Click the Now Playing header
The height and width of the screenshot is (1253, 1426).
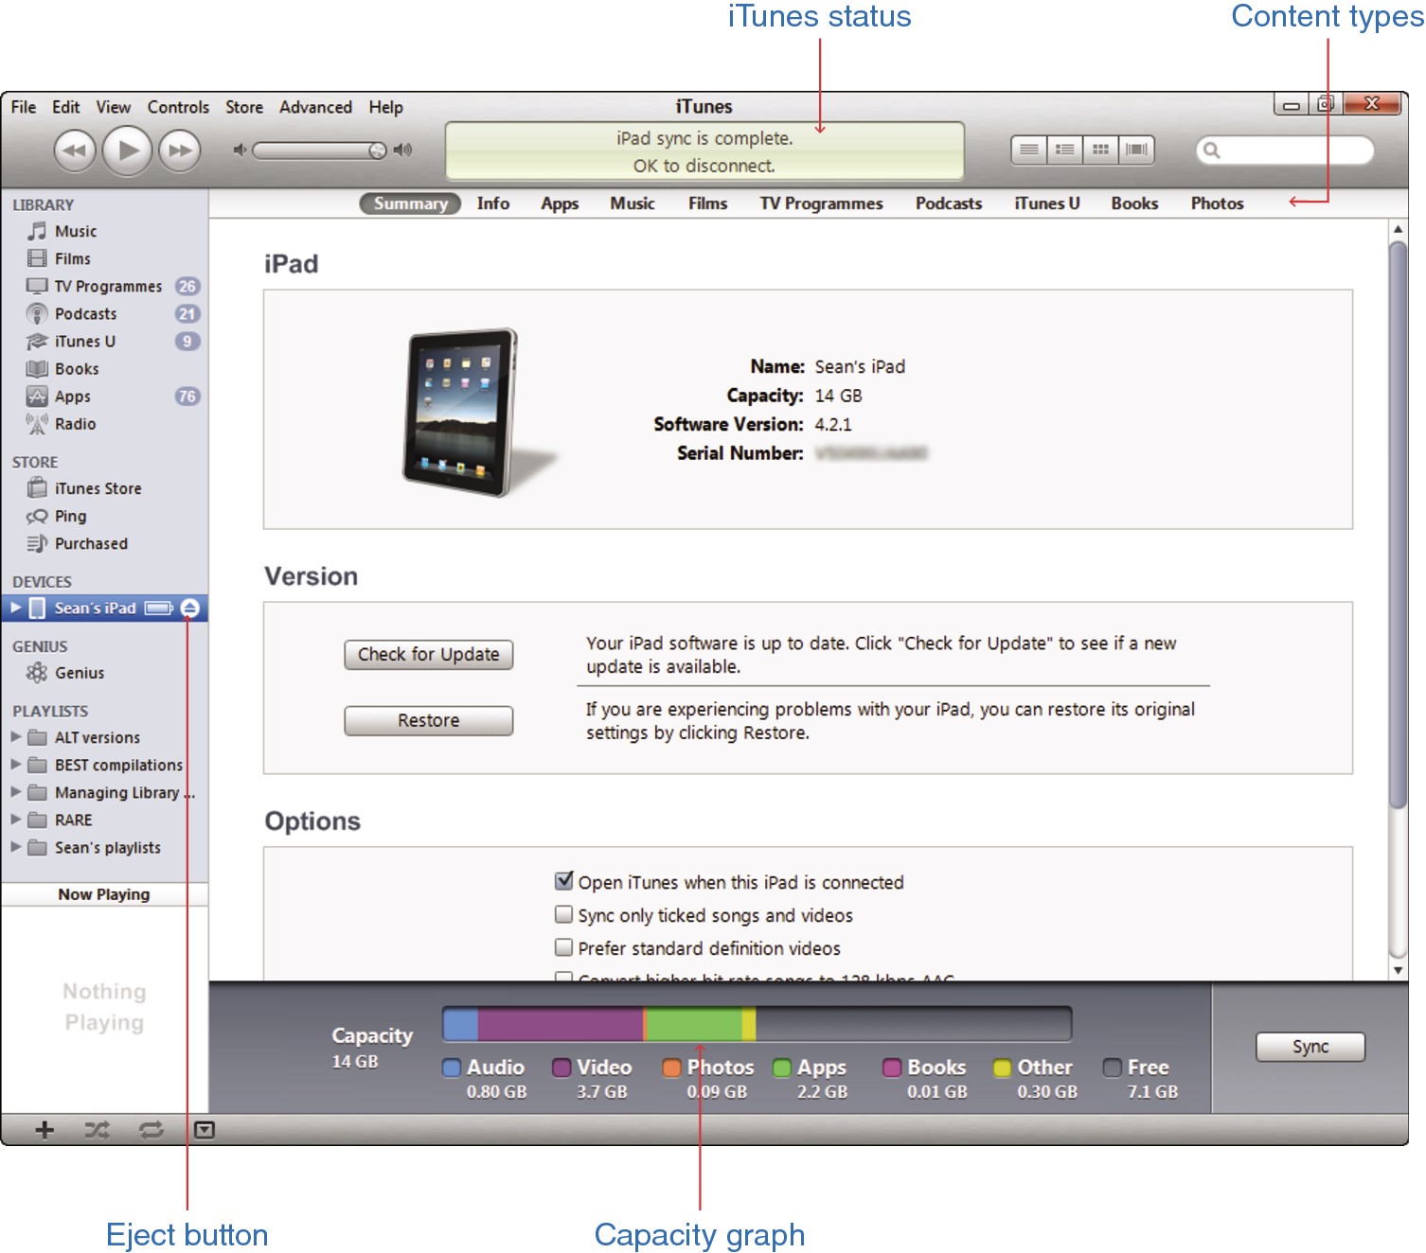[x=104, y=894]
